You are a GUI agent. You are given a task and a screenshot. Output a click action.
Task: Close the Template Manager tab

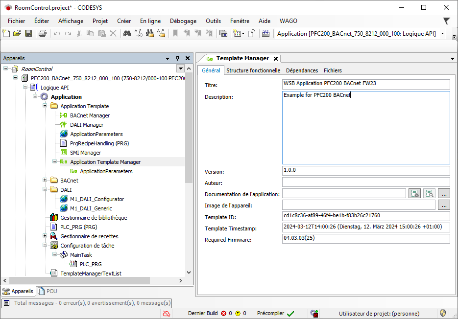[275, 59]
